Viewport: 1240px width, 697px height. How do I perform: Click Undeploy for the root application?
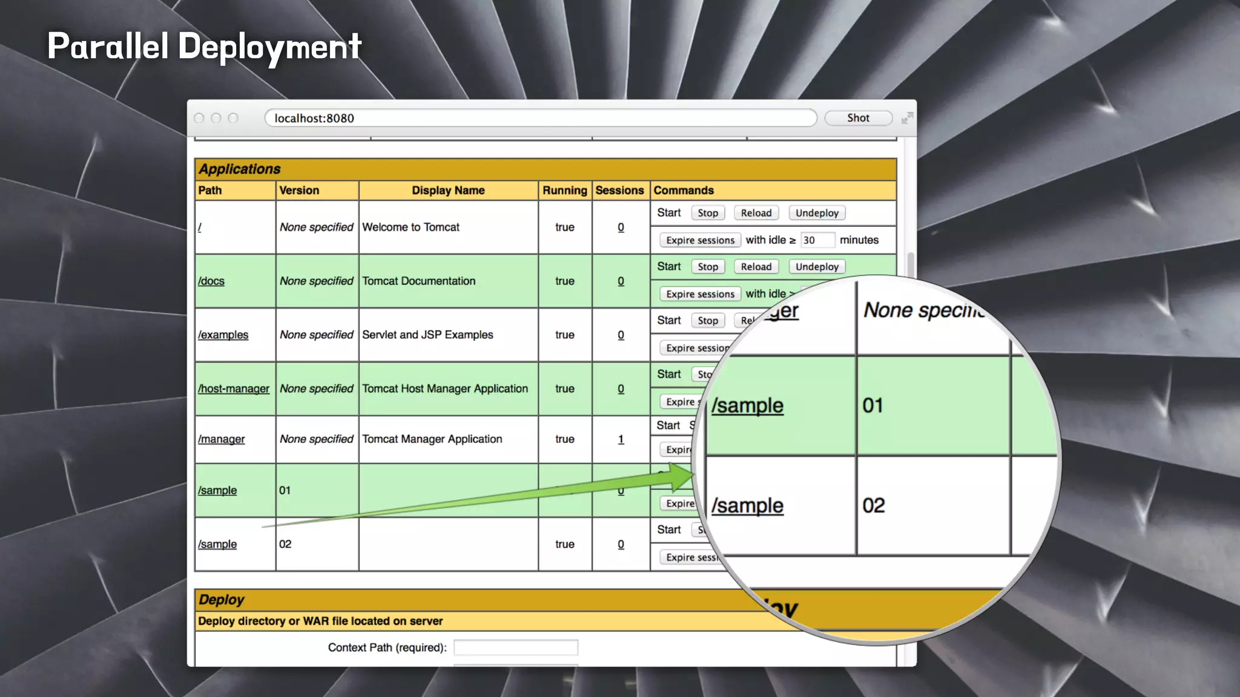tap(817, 213)
